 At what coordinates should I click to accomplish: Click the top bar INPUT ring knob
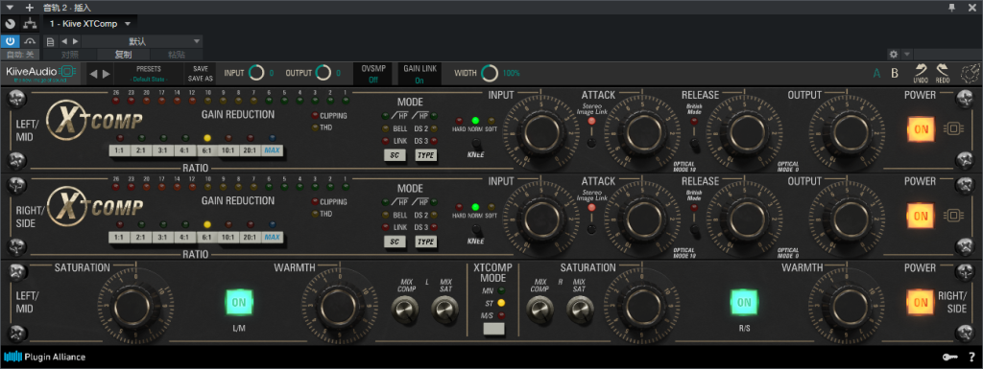tap(256, 73)
